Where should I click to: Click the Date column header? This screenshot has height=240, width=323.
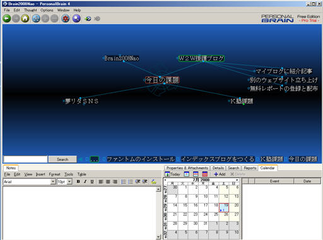click(307, 181)
